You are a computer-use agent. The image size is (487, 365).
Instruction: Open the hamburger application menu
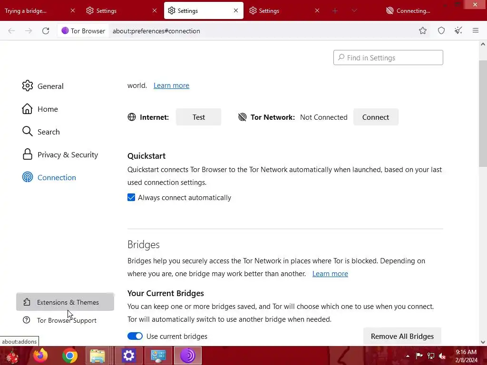coord(476,30)
